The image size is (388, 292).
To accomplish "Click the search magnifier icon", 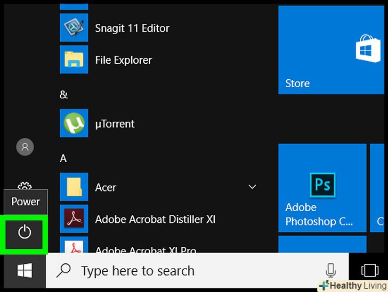I will 64,271.
